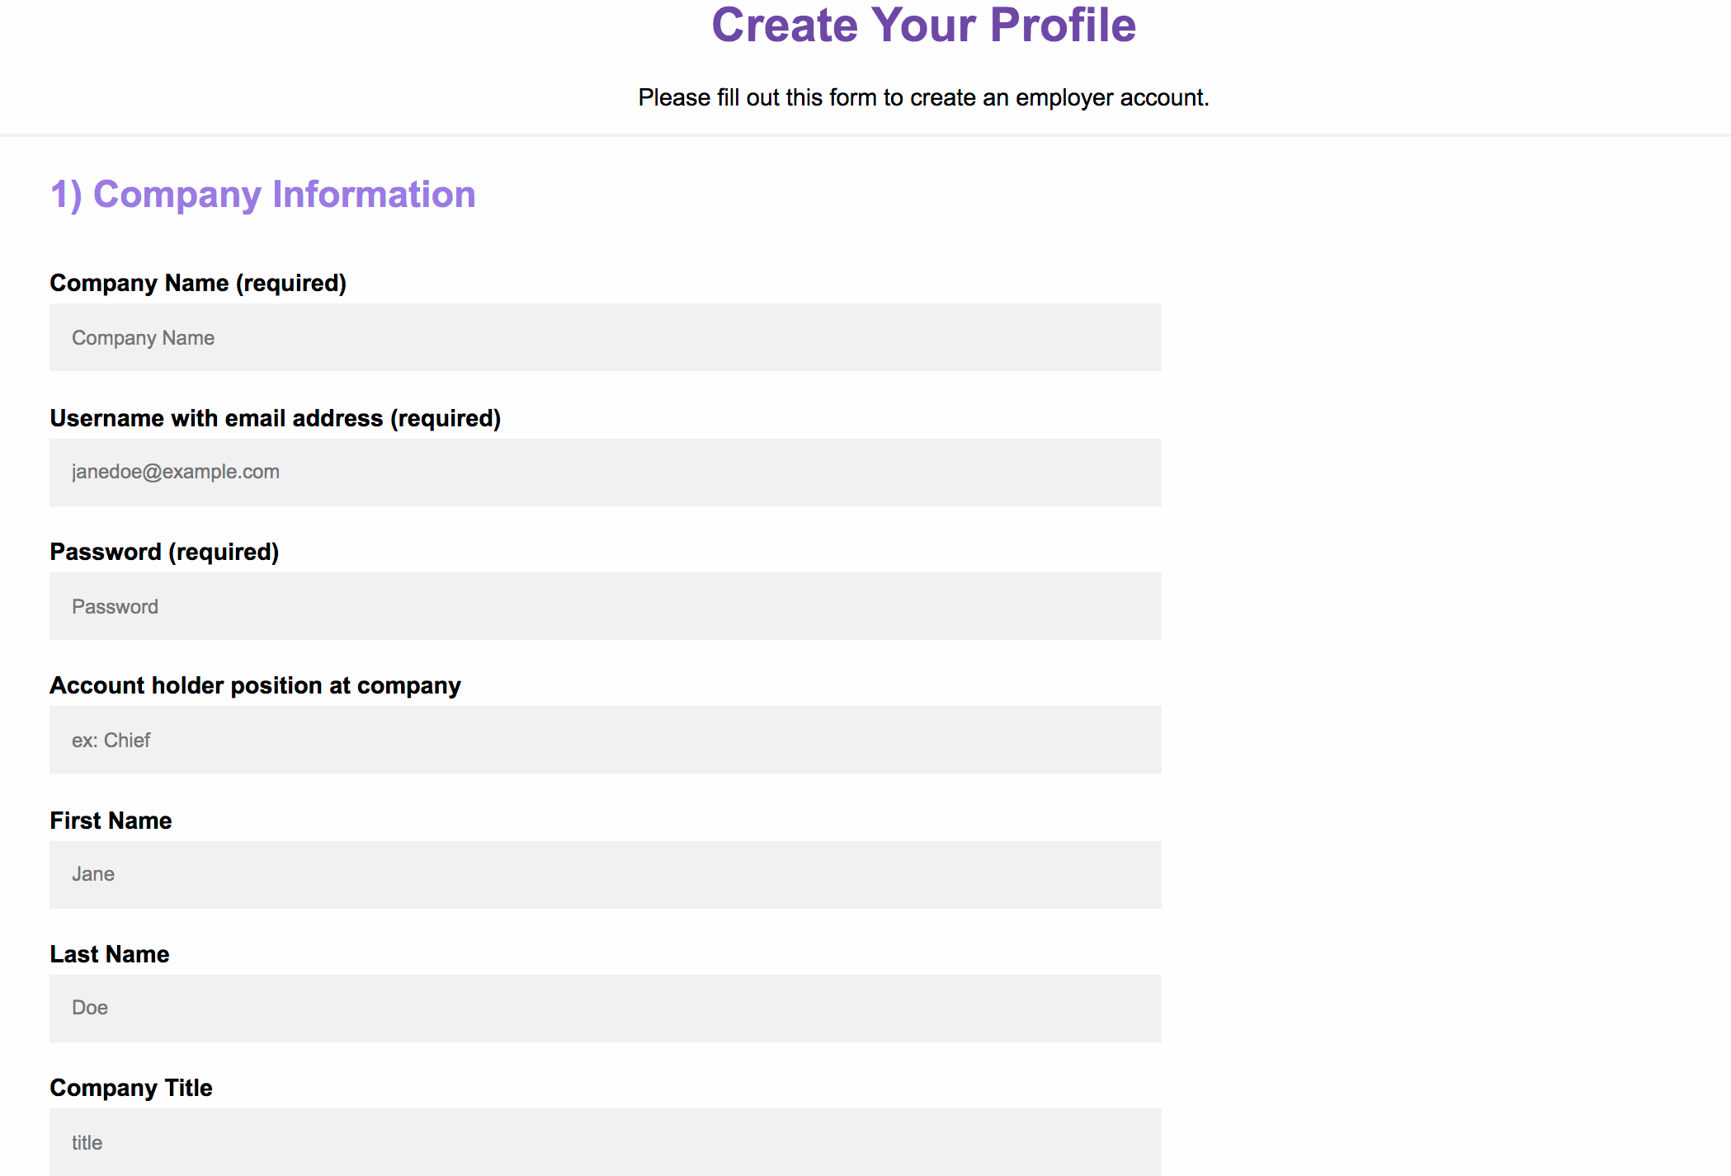Click the 'Company Name (required)' label
Viewport: 1731px width, 1176px height.
[x=198, y=283]
